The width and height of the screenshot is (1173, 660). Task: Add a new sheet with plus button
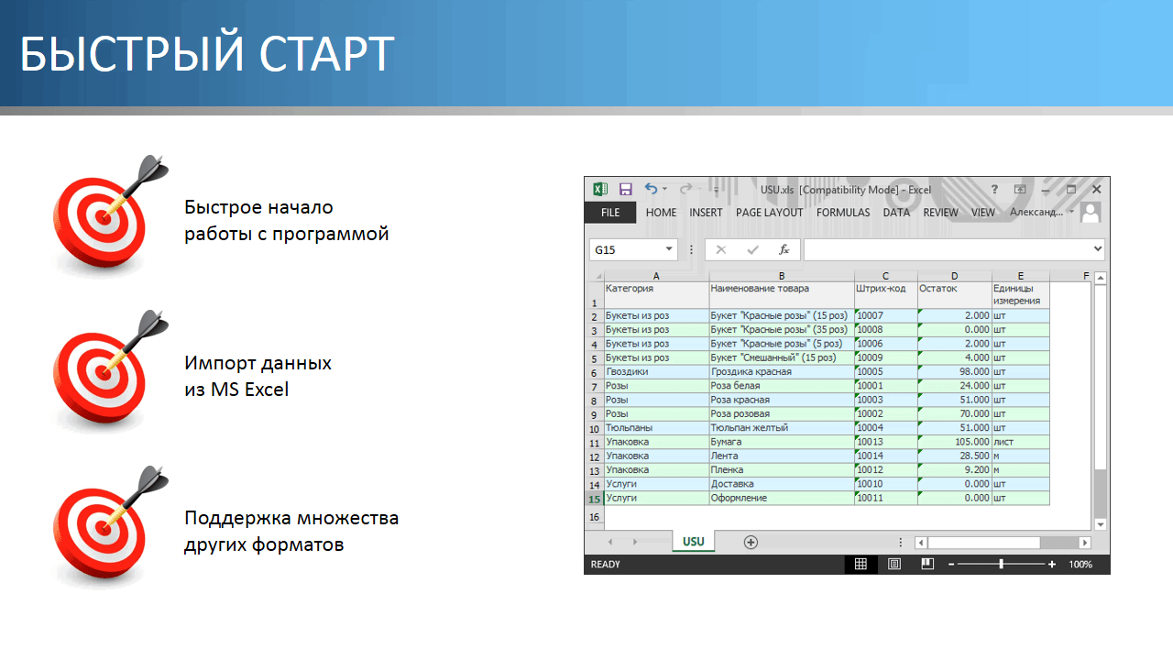click(751, 542)
